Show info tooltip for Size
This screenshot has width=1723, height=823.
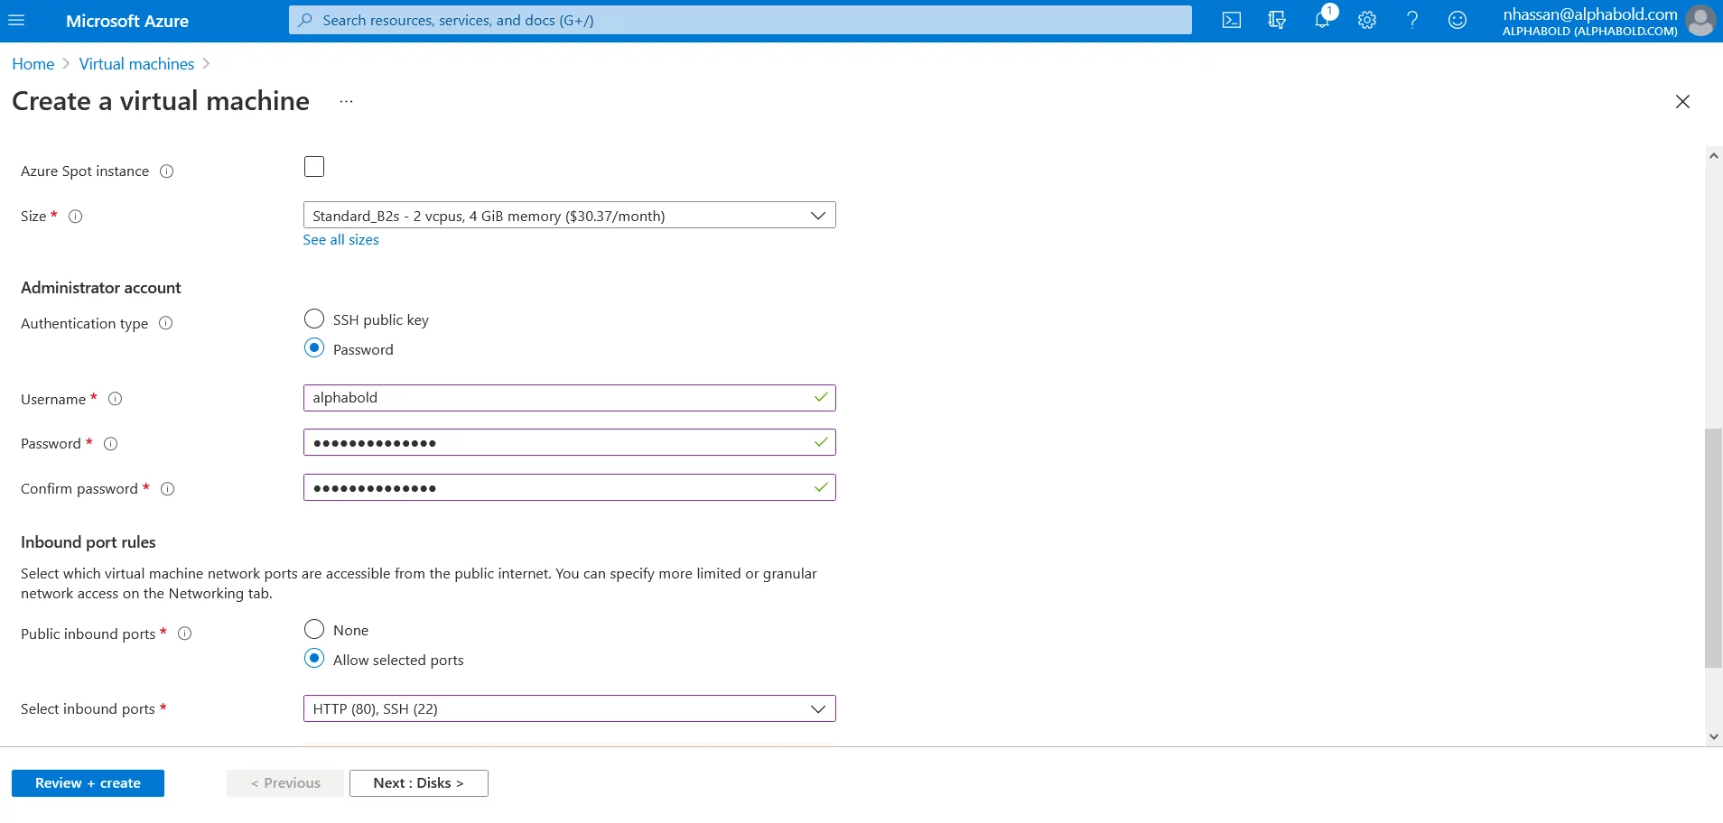76,217
